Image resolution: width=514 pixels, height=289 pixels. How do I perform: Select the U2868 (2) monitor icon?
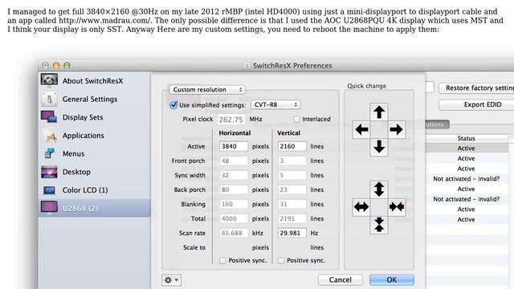click(49, 208)
